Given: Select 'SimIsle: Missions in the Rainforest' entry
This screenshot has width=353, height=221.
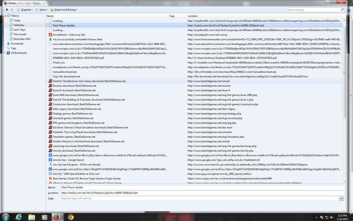Looking at the screenshot, I should point(194,141).
